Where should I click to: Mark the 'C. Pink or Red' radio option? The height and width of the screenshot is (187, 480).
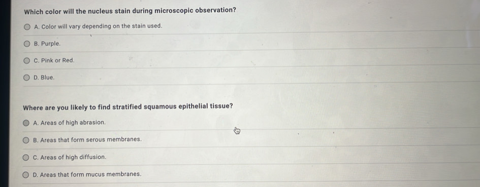pyautogui.click(x=27, y=61)
